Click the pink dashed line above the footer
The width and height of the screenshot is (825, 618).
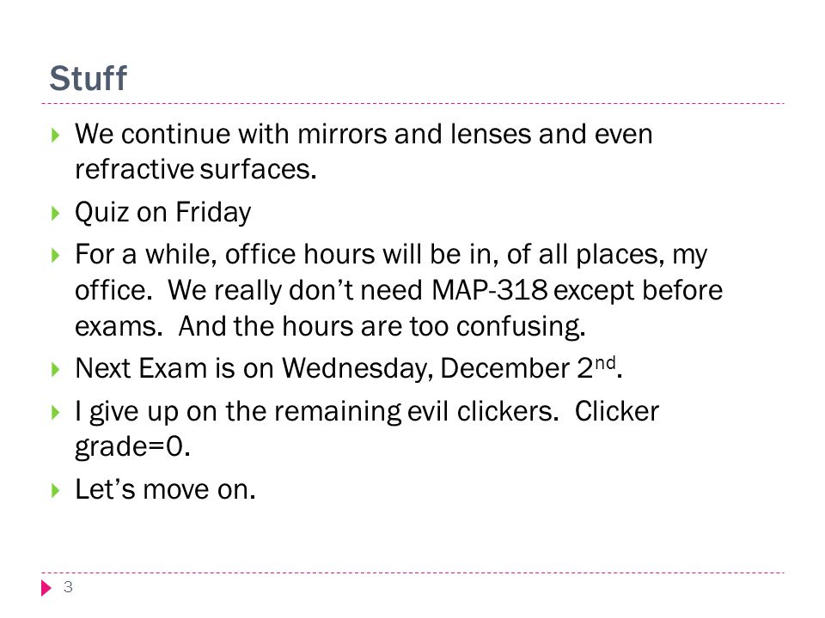pyautogui.click(x=412, y=573)
